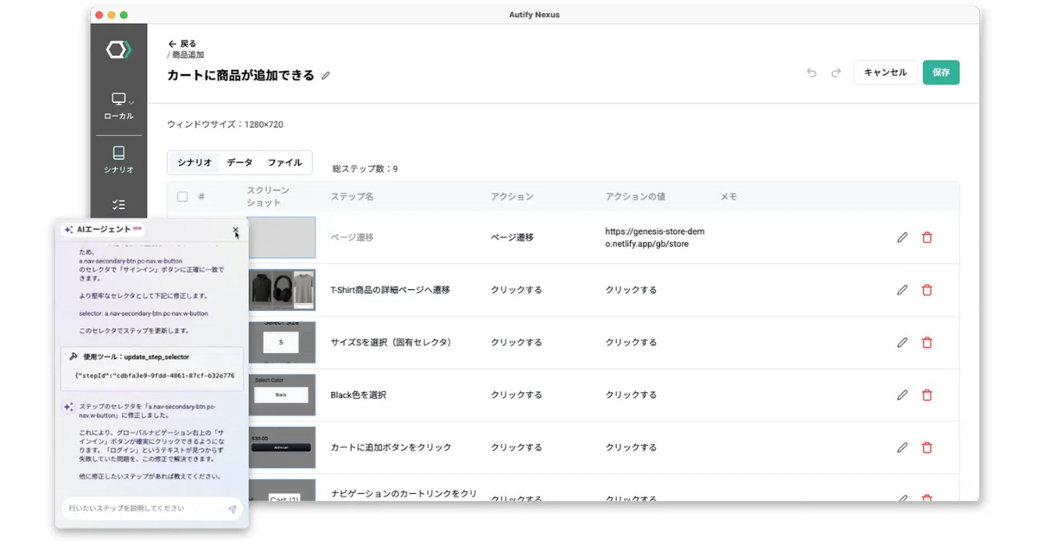Switch to the ファイル tab
The image size is (1037, 544).
coord(284,162)
